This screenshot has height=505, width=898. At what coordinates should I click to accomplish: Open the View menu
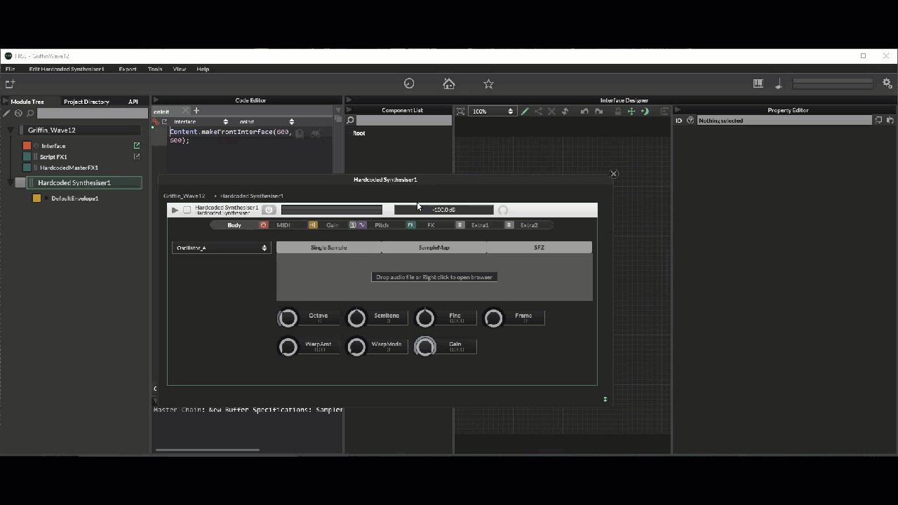point(180,69)
